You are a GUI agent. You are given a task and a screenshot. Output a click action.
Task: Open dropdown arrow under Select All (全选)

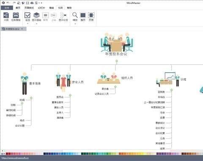tap(27, 24)
